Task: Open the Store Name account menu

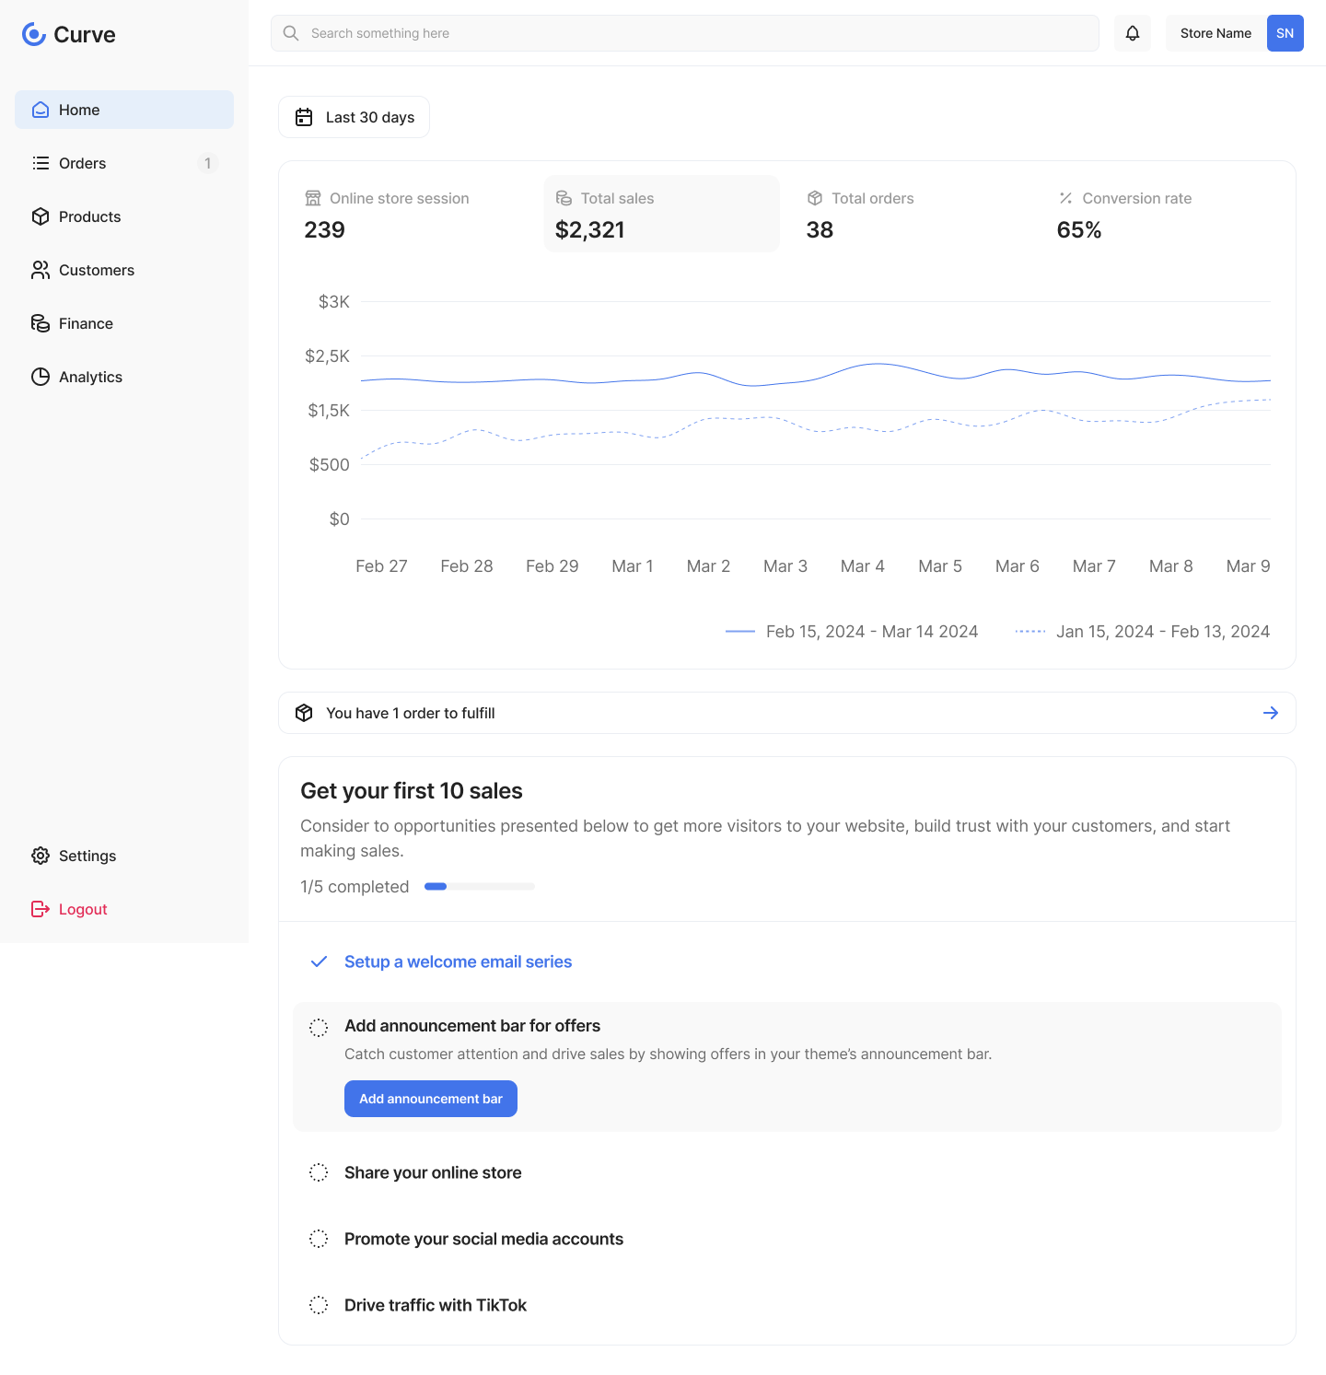Action: coord(1234,33)
